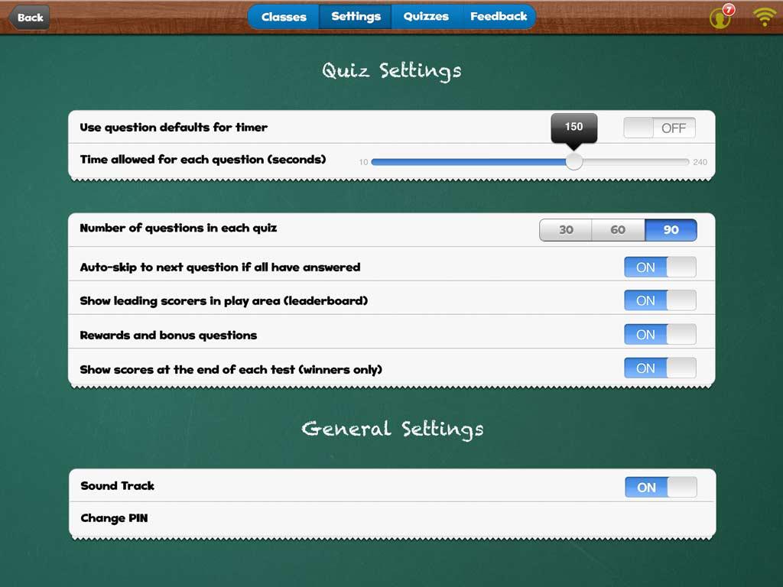This screenshot has width=783, height=587.
Task: Toggle use question defaults for timer switch
Action: click(659, 128)
